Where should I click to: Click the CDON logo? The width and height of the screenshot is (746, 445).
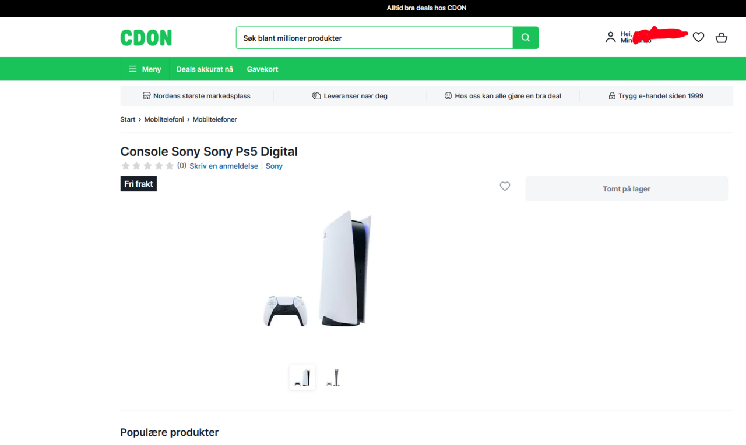tap(146, 38)
